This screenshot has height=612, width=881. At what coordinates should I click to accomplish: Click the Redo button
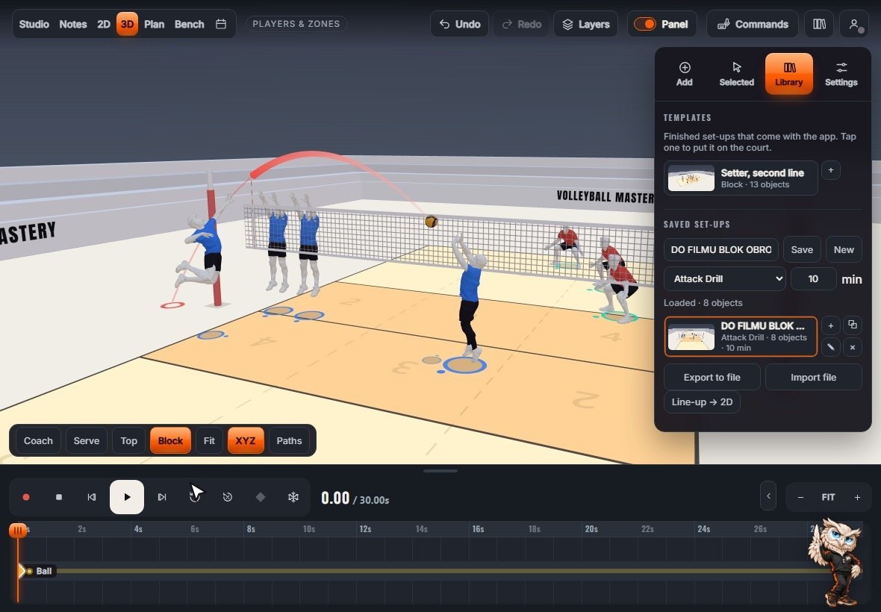[521, 24]
